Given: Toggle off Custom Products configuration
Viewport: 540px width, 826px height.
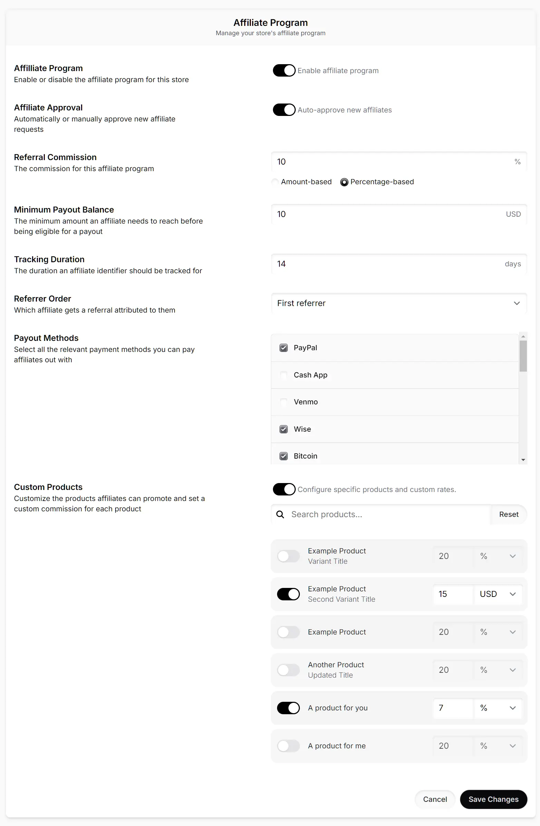Looking at the screenshot, I should coord(284,489).
